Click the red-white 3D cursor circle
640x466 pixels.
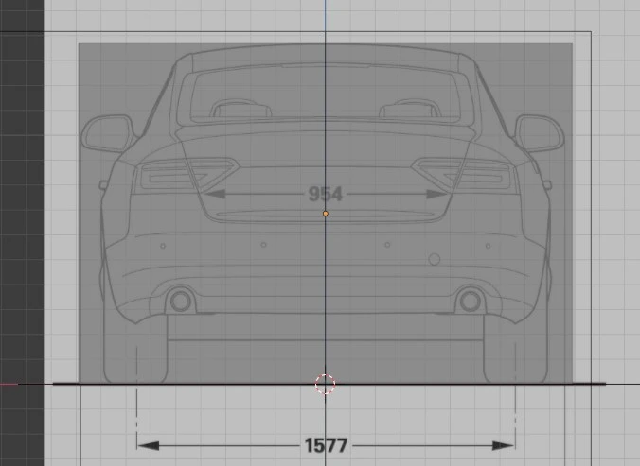click(x=326, y=384)
